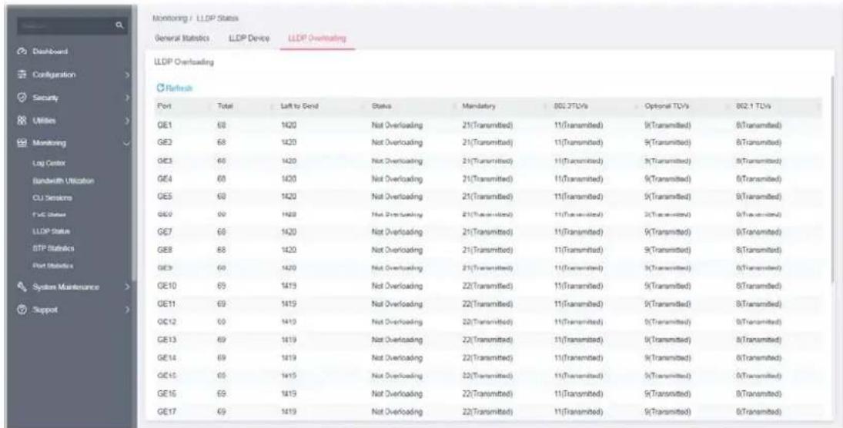843x428 pixels.
Task: Click 9(Transmitted) in the GE16 row
Action: (x=667, y=395)
